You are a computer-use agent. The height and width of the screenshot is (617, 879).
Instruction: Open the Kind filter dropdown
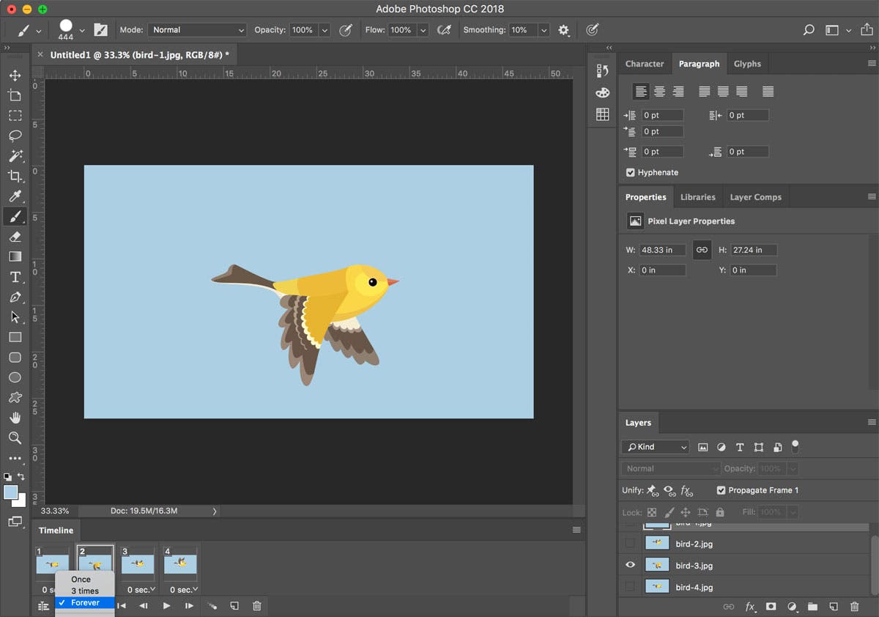[655, 447]
